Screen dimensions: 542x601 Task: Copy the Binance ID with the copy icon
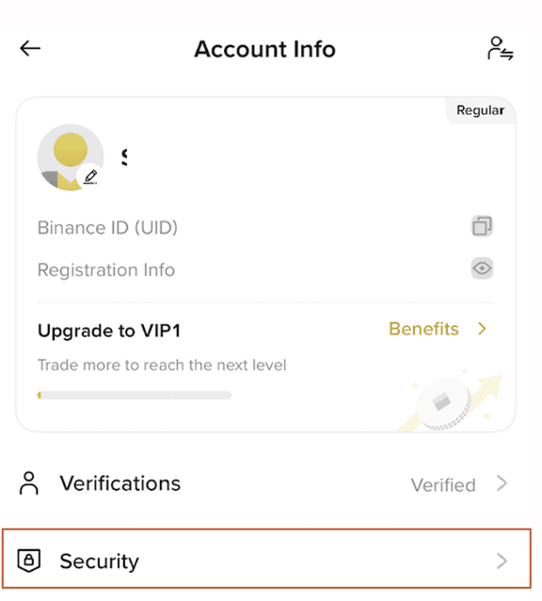(x=482, y=226)
